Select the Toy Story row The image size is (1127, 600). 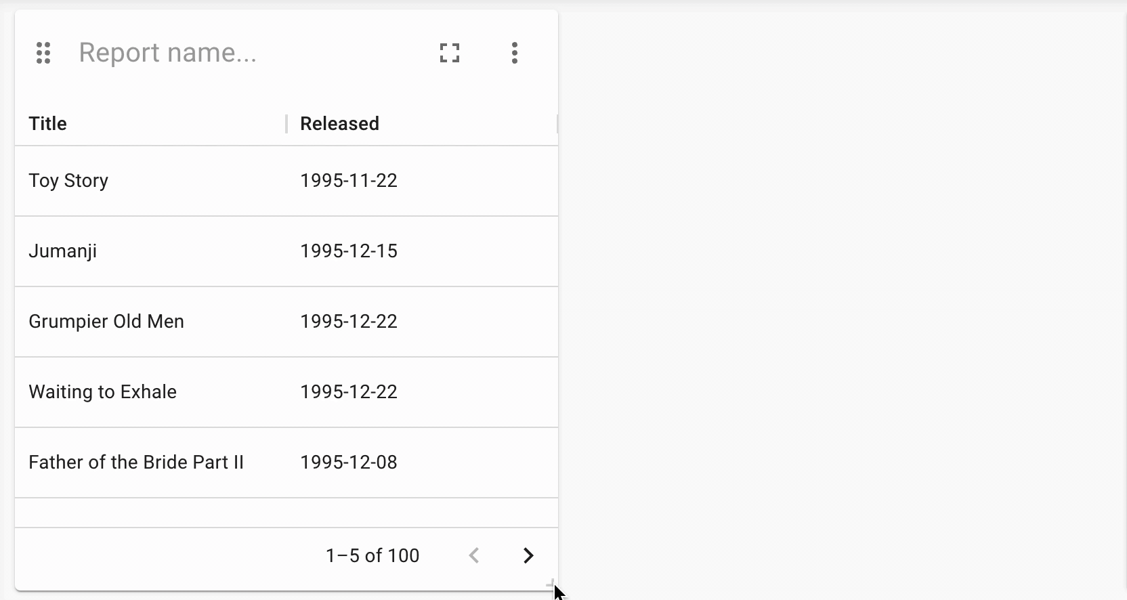point(286,181)
